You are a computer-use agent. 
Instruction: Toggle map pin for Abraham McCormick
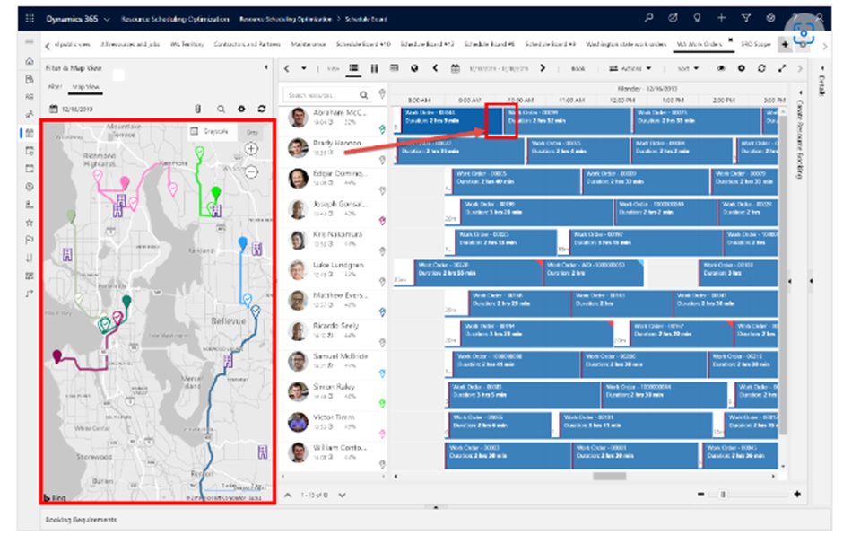point(382,129)
